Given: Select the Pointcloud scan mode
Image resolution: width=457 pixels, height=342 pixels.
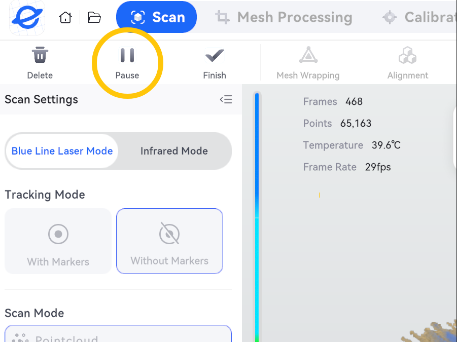Looking at the screenshot, I should 118,333.
